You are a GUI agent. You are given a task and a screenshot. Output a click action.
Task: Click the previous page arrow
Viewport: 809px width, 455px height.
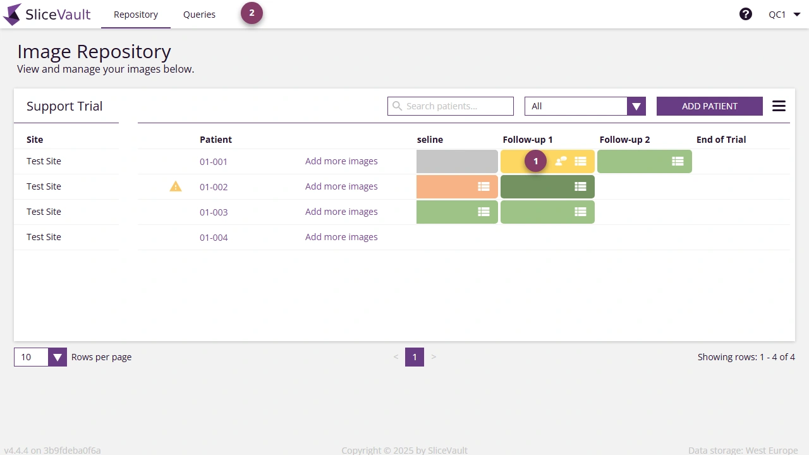point(396,357)
